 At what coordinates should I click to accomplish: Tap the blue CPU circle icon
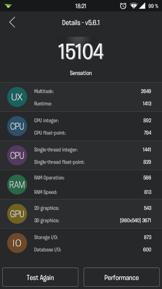17,126
